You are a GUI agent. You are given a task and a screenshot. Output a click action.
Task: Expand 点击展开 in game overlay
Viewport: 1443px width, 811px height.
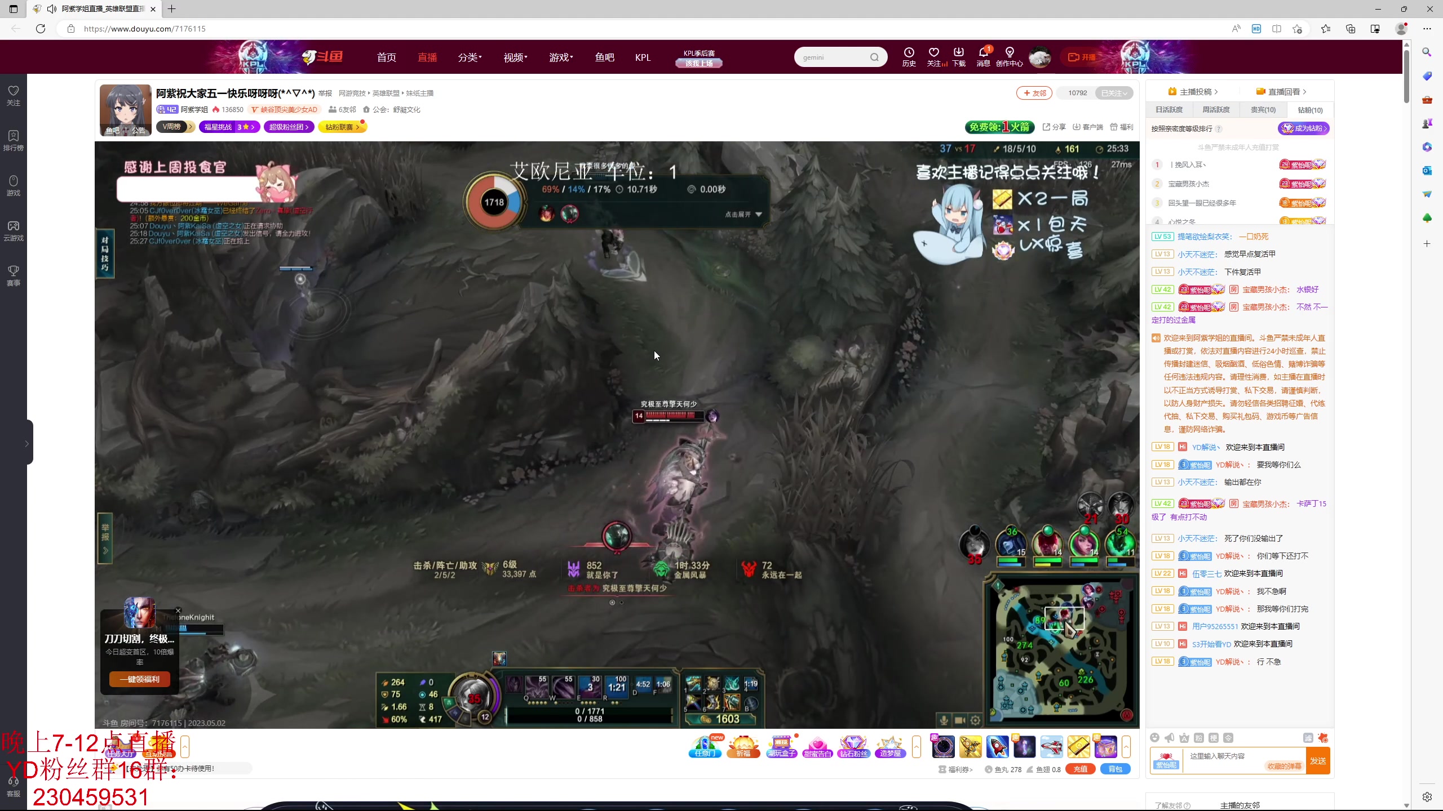pos(743,215)
